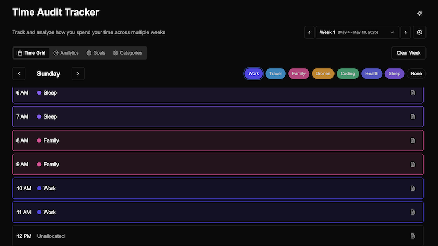Open the note icon for 6 AM
438x246 pixels.
pyautogui.click(x=413, y=92)
